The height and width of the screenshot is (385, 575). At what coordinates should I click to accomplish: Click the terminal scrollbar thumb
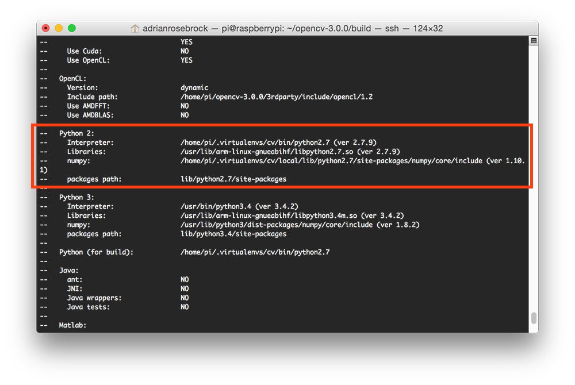pyautogui.click(x=534, y=318)
